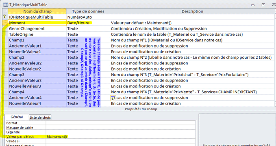
Task: Minimize the T_HistoriqueMultiTable window
Action: [253, 5]
